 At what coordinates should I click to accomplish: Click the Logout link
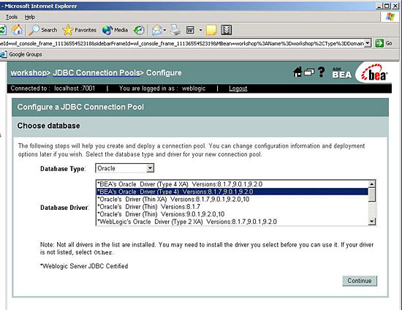point(238,88)
